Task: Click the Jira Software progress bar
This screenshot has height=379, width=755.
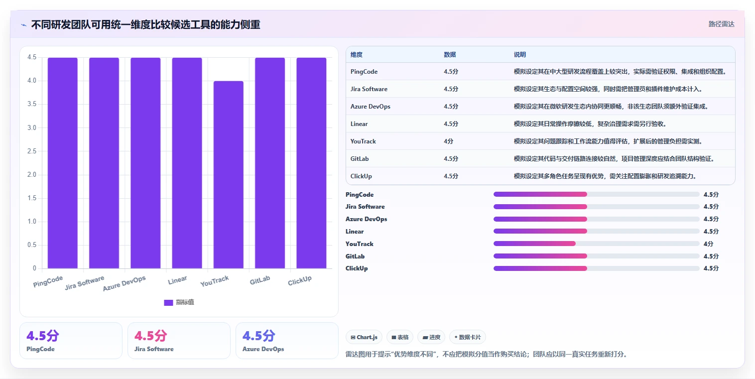Action: [596, 207]
